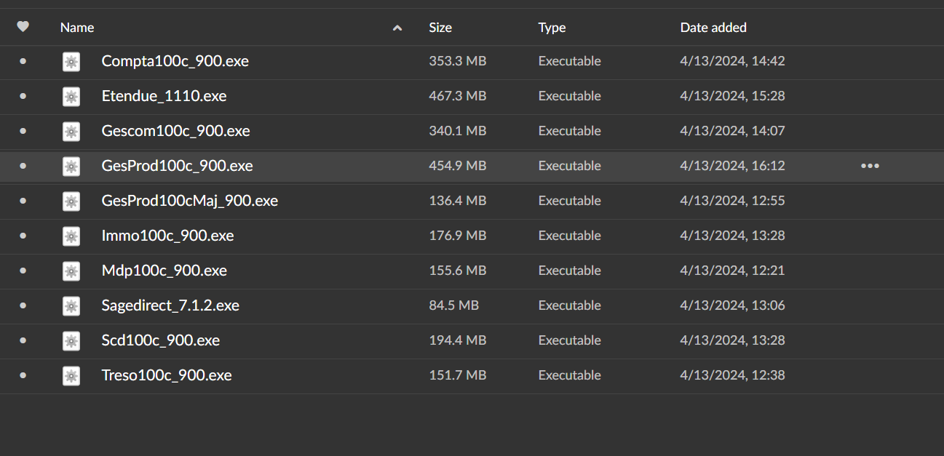This screenshot has width=944, height=456.
Task: Open the Mdp100c_900.exe file name
Action: [164, 271]
